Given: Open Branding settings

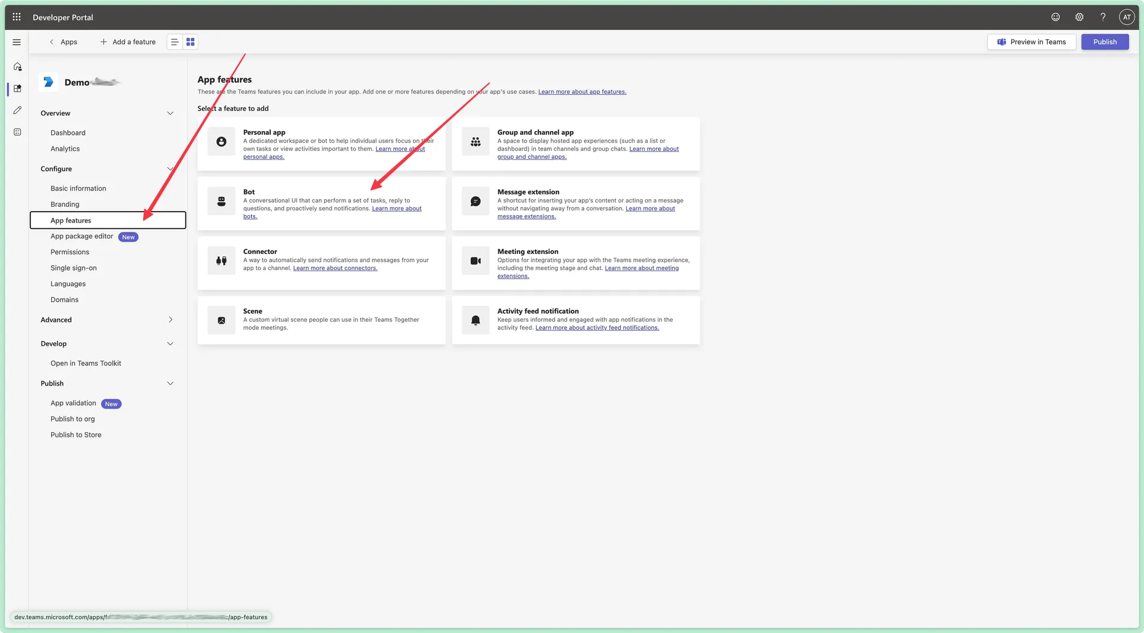Looking at the screenshot, I should click(65, 204).
